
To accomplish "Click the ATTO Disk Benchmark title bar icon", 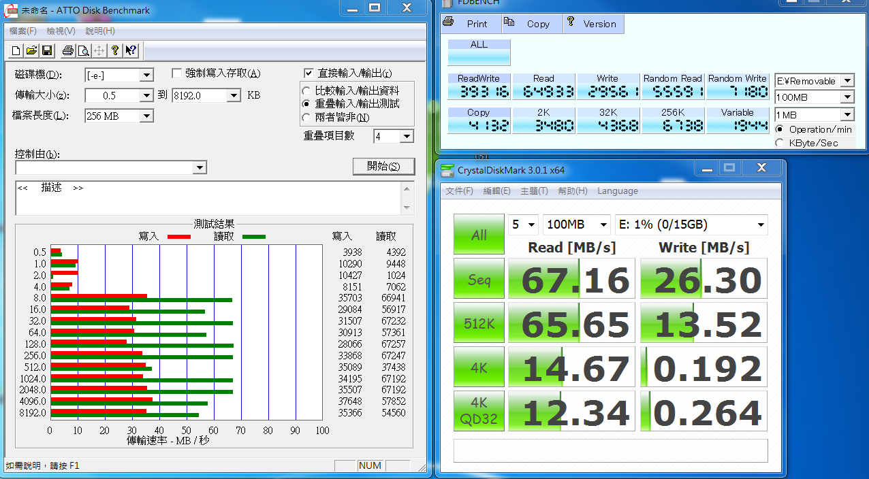I will [x=11, y=10].
